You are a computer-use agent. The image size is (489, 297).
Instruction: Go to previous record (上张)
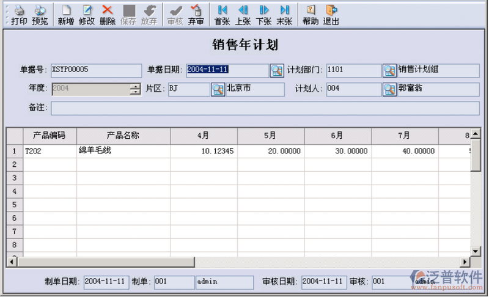(x=243, y=15)
